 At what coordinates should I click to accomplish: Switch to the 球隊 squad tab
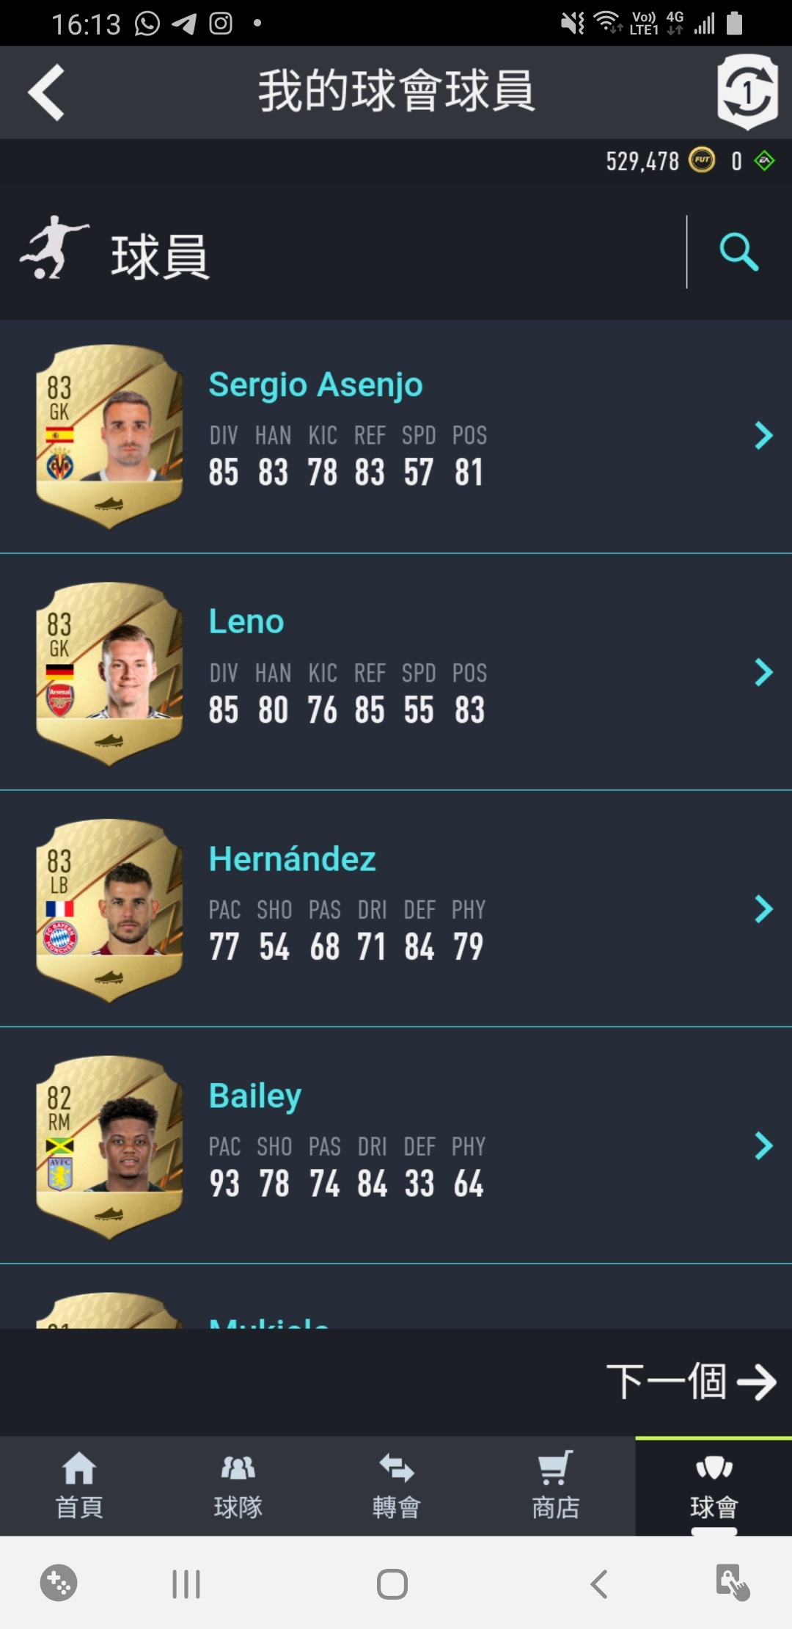[238, 1486]
